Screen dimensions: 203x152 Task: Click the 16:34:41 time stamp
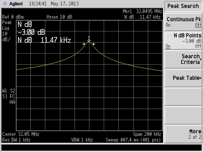click(38, 4)
